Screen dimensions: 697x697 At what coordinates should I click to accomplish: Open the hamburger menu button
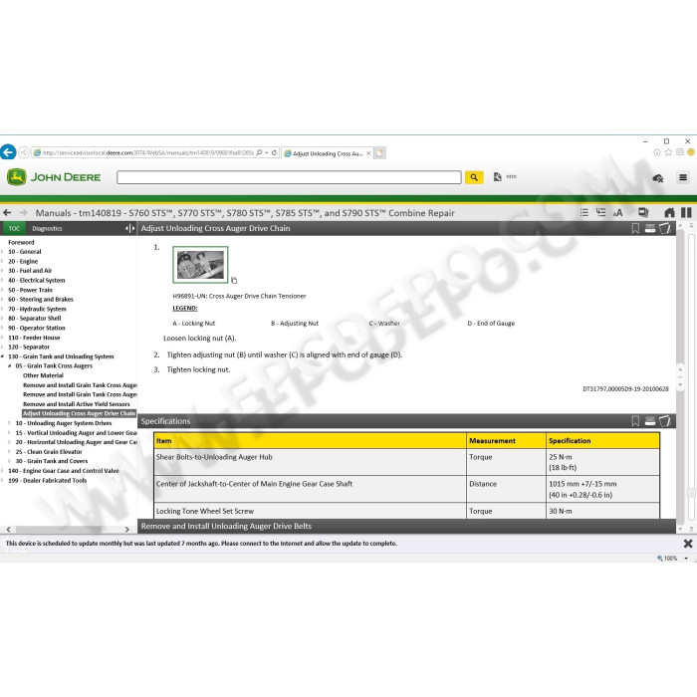pos(683,177)
